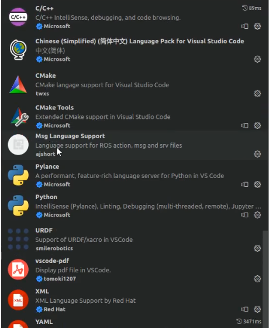Click the remote sync icon for CMake Tools
This screenshot has height=328, width=269.
244,125
